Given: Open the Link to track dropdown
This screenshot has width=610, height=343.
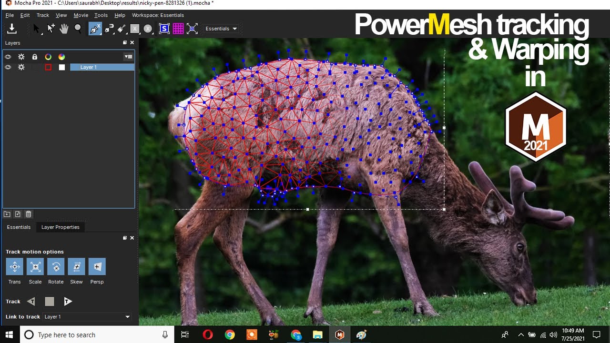Looking at the screenshot, I should (87, 317).
